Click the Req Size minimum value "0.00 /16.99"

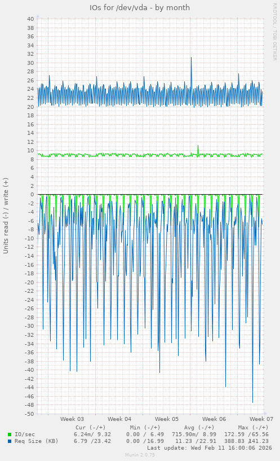coord(145,441)
